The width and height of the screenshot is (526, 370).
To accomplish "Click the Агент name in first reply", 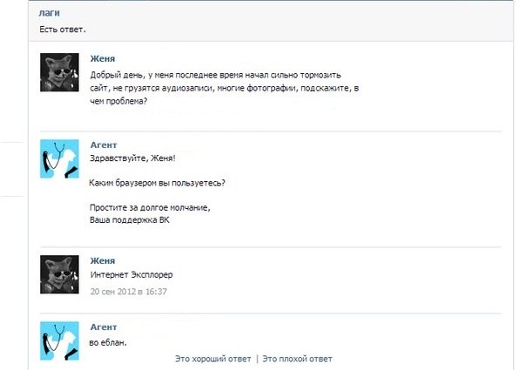I will tap(104, 145).
